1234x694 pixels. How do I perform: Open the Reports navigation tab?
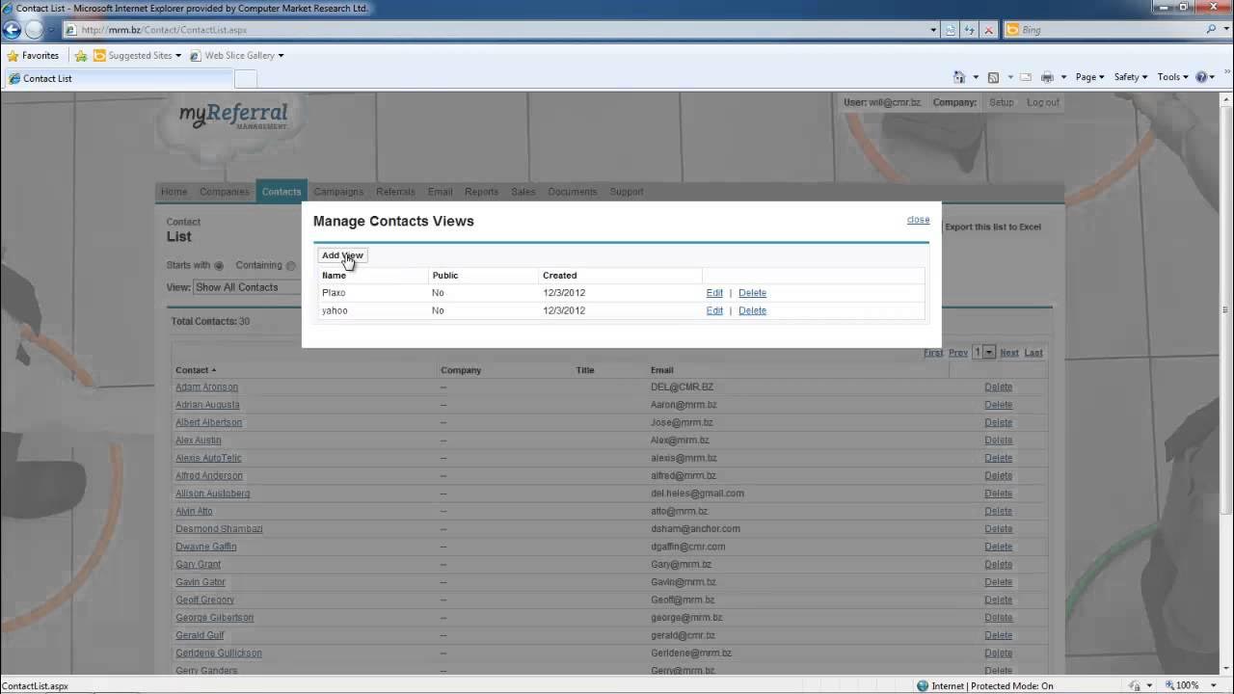[481, 192]
